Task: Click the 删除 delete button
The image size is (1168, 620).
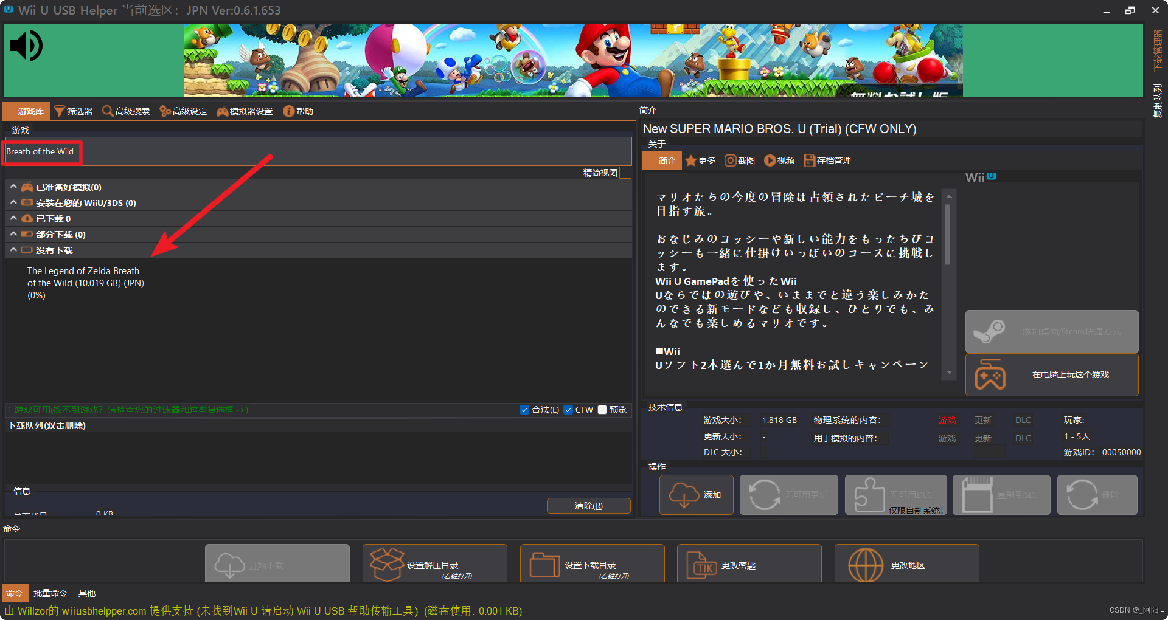Action: click(1097, 495)
